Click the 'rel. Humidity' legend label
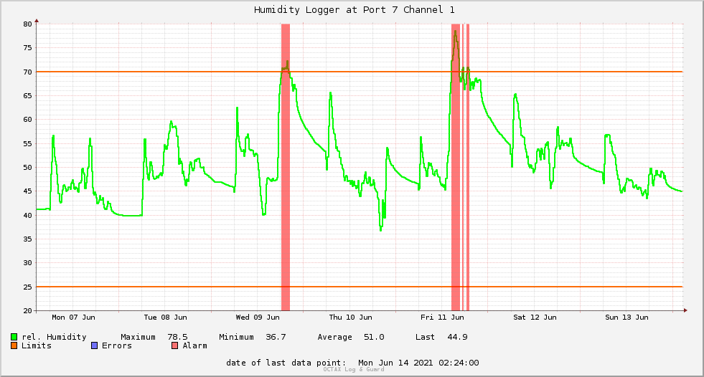Image resolution: width=704 pixels, height=377 pixels. (x=54, y=337)
